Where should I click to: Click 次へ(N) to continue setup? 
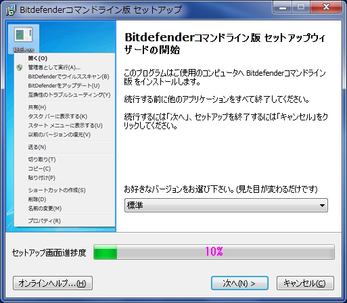click(x=239, y=283)
